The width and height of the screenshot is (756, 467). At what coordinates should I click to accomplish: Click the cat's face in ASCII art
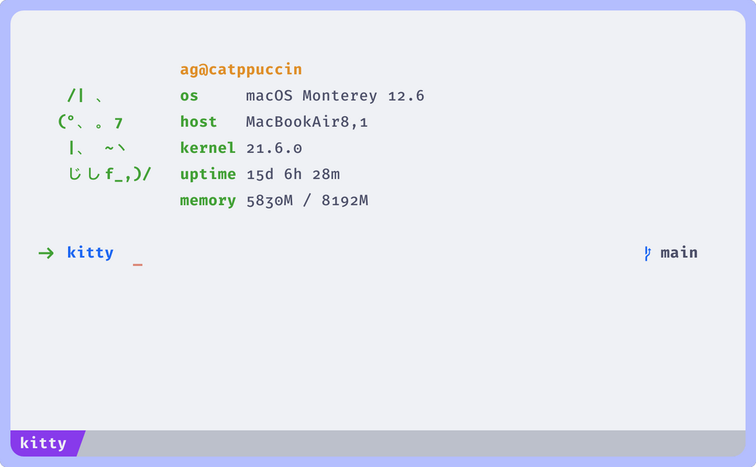coord(90,122)
